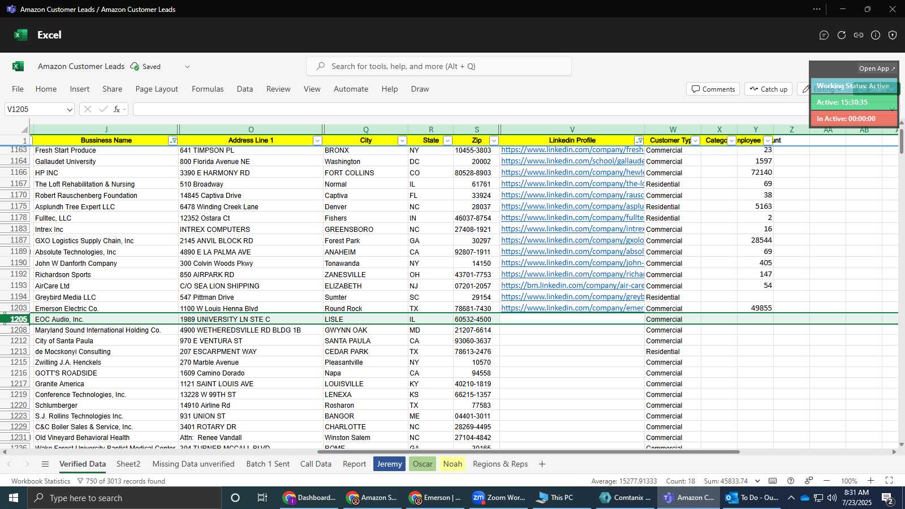Click the Search for tools, help box
Viewport: 905px width, 509px height.
pyautogui.click(x=439, y=66)
